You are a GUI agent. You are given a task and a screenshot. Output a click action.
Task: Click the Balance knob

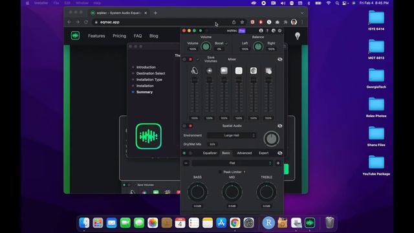258,47
